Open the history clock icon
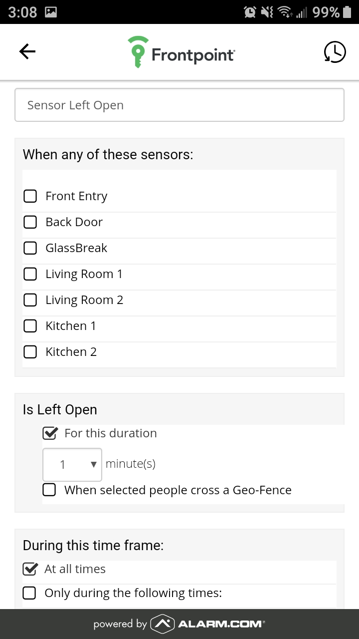Screen dimensions: 359x639 335,52
